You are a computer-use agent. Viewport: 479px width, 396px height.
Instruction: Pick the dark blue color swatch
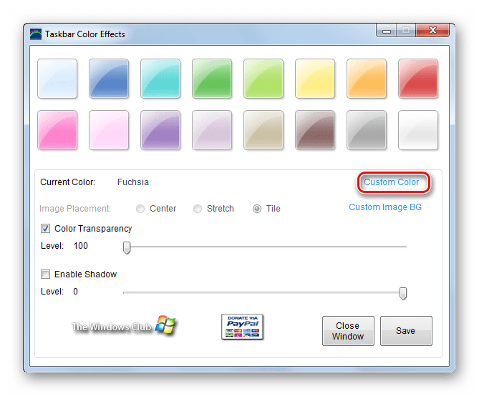pos(109,79)
